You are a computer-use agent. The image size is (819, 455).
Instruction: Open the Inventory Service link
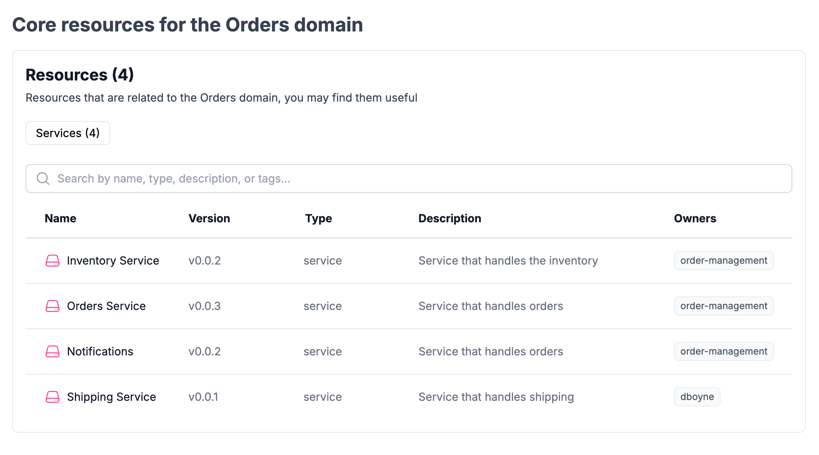(113, 261)
